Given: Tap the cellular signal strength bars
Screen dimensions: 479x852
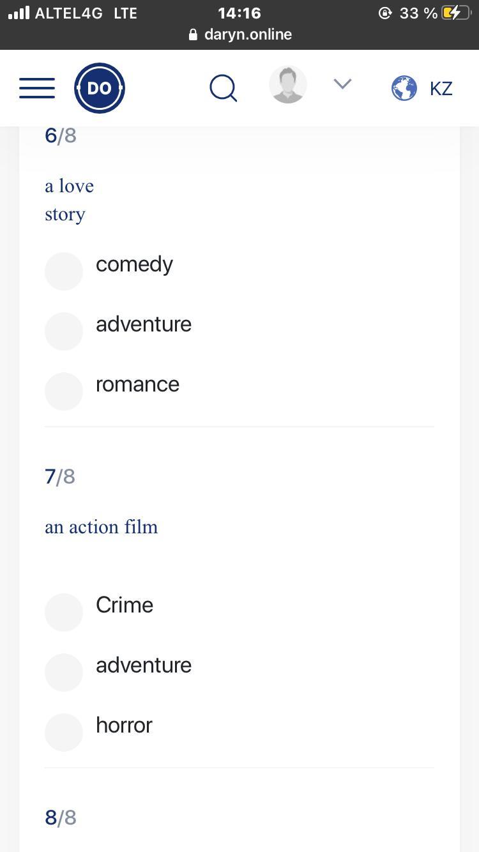Looking at the screenshot, I should pyautogui.click(x=19, y=13).
